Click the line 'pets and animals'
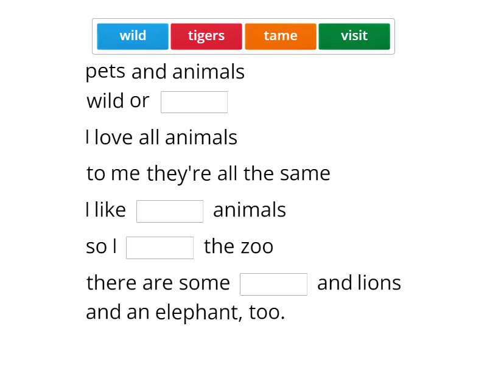 (x=165, y=71)
